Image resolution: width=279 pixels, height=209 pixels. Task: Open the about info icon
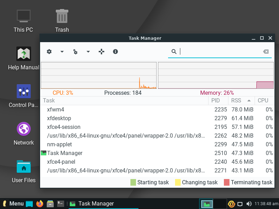coord(115,52)
